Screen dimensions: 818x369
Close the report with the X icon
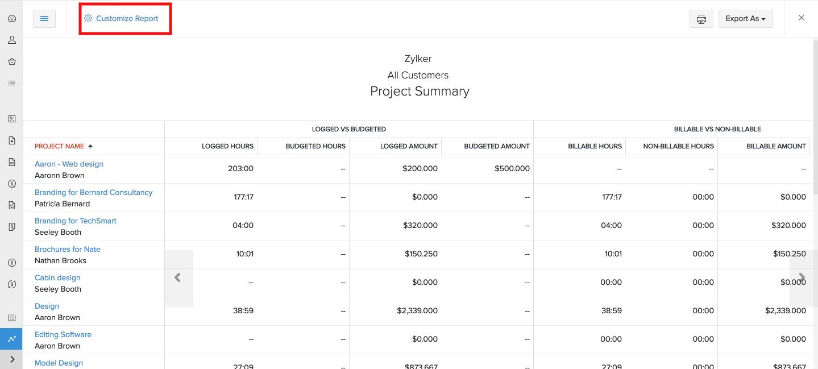click(x=802, y=18)
